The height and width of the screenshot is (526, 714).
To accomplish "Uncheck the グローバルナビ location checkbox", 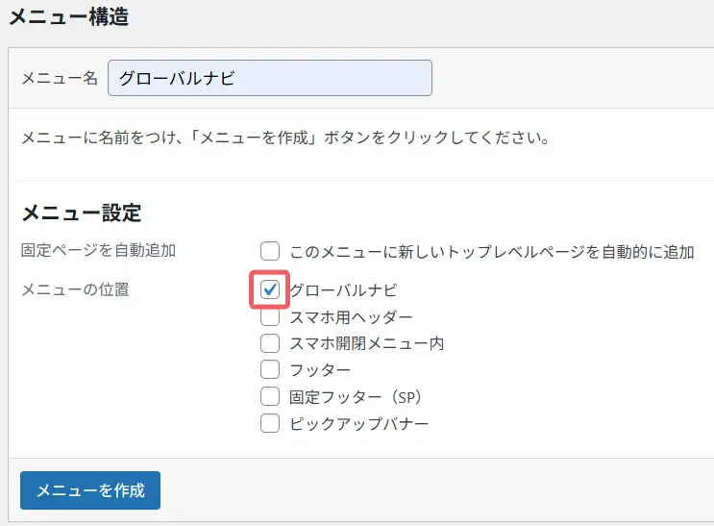I will click(270, 289).
